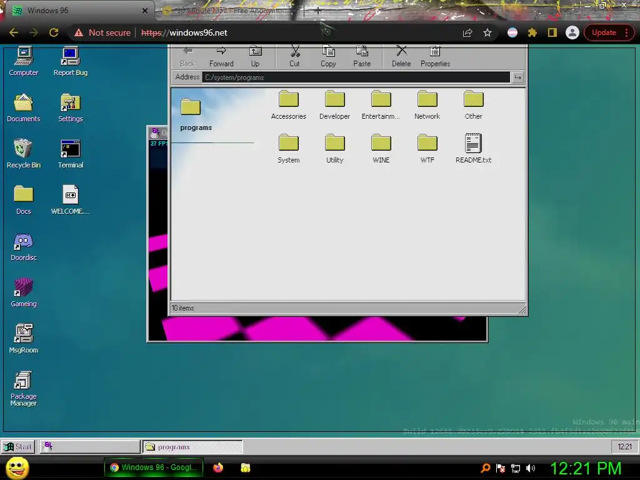Select the Entertainment folder
This screenshot has width=640, height=480.
(x=381, y=105)
